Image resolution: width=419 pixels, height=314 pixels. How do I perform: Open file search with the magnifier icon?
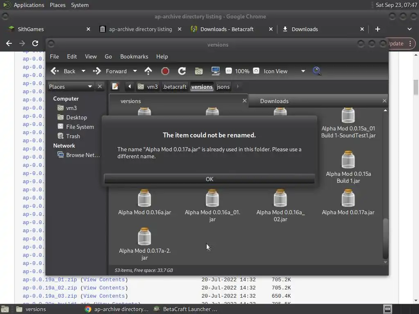317,71
